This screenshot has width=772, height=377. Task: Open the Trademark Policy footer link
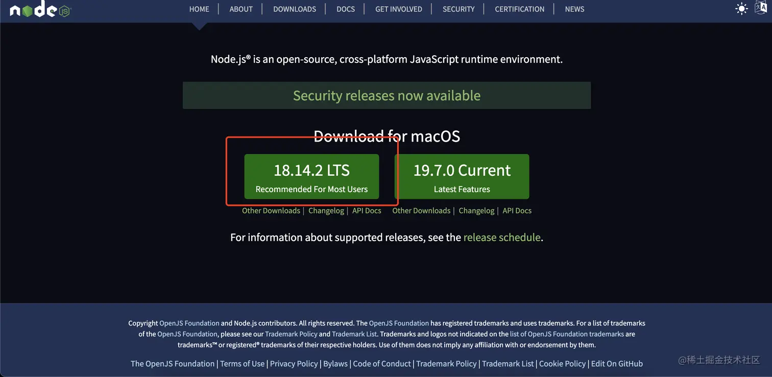[x=446, y=363]
